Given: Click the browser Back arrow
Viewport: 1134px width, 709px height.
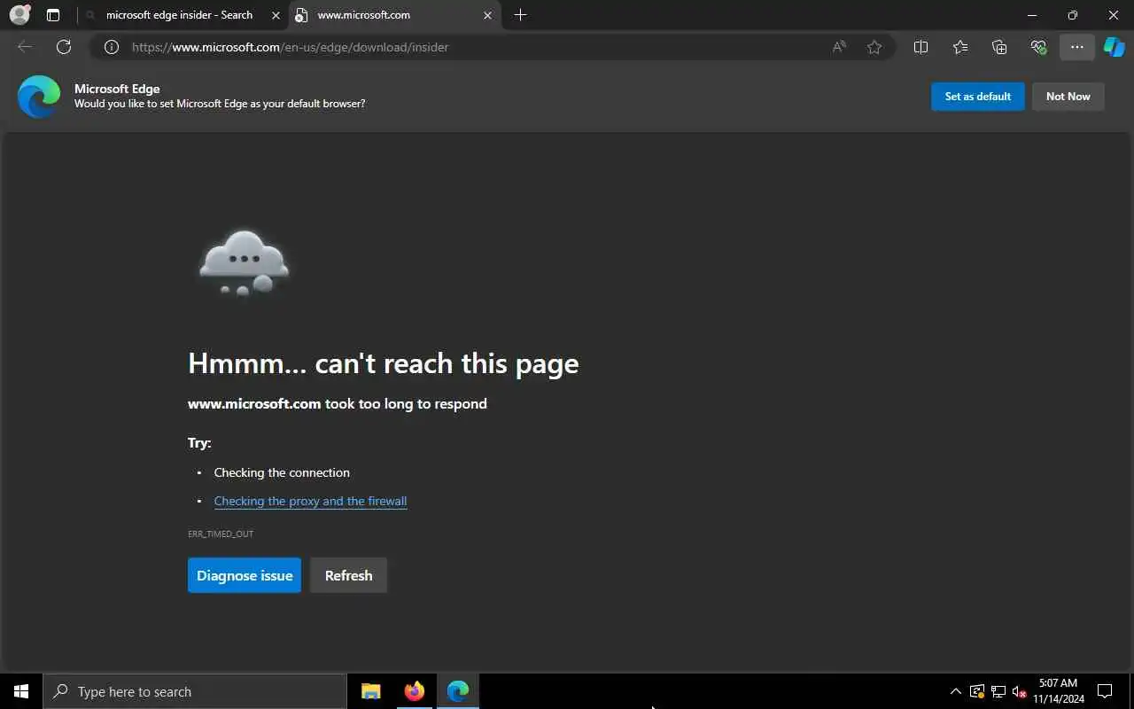Looking at the screenshot, I should (x=25, y=47).
